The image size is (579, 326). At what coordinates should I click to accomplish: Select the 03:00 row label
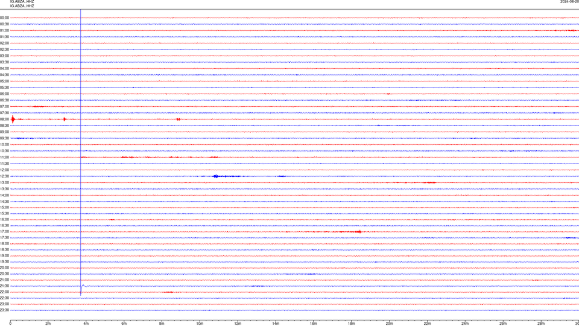(x=4, y=56)
